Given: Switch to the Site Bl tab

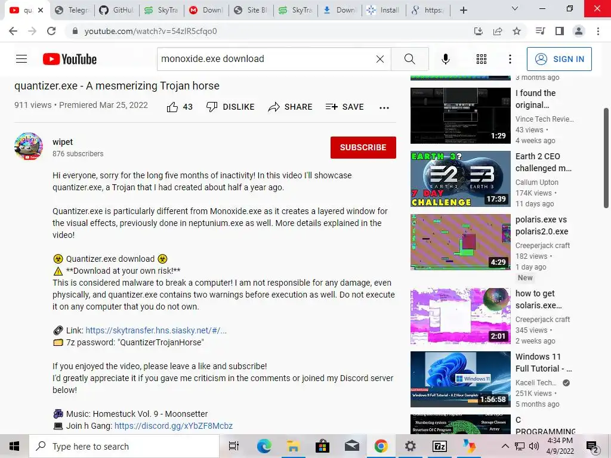Looking at the screenshot, I should pyautogui.click(x=251, y=10).
